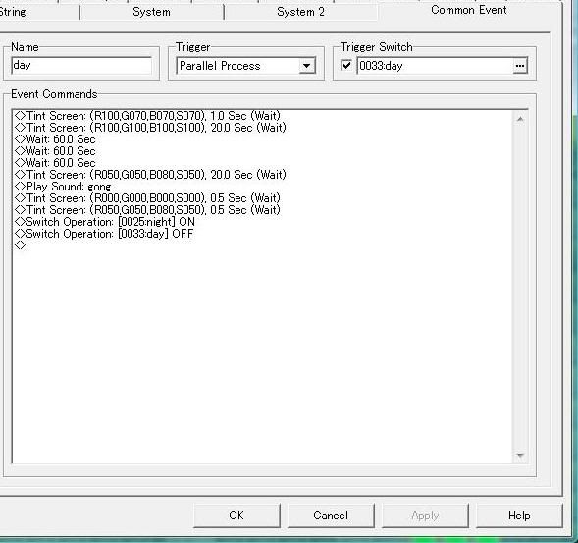This screenshot has width=578, height=543.
Task: Click the Cancel button
Action: pyautogui.click(x=331, y=516)
